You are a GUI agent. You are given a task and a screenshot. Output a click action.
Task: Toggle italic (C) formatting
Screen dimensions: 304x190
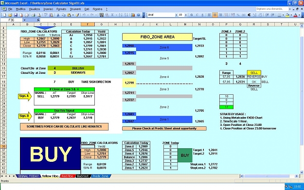197,15
